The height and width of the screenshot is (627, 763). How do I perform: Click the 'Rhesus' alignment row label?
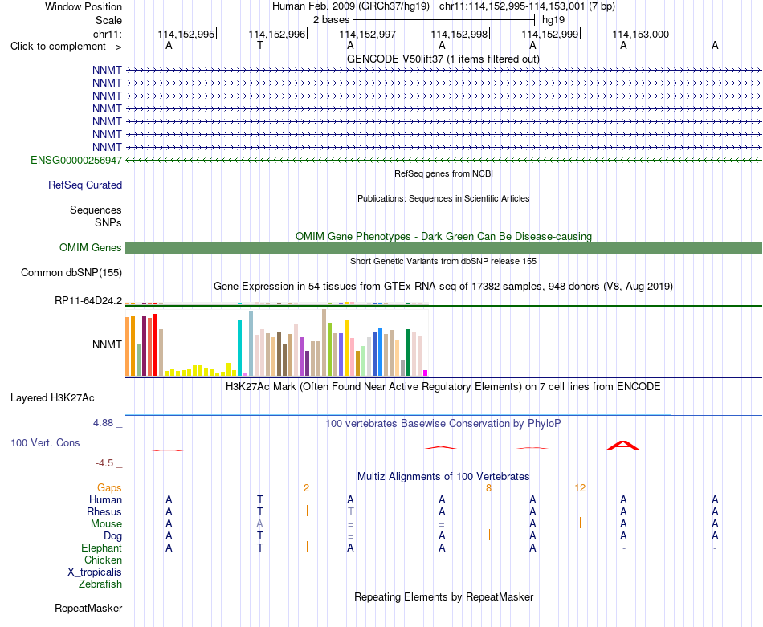pos(104,511)
